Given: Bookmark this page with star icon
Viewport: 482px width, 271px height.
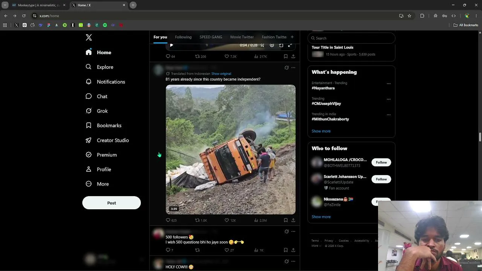Looking at the screenshot, I should pyautogui.click(x=409, y=16).
